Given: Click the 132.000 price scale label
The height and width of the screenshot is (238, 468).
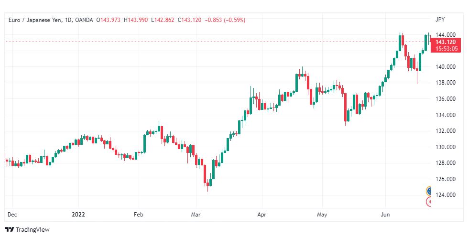Looking at the screenshot, I should [x=446, y=131].
